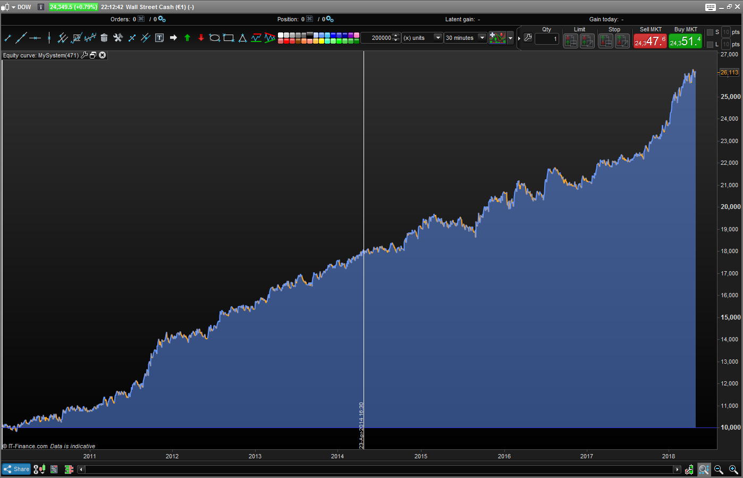The width and height of the screenshot is (743, 478).
Task: Click the red Sell MKT button
Action: [x=650, y=41]
